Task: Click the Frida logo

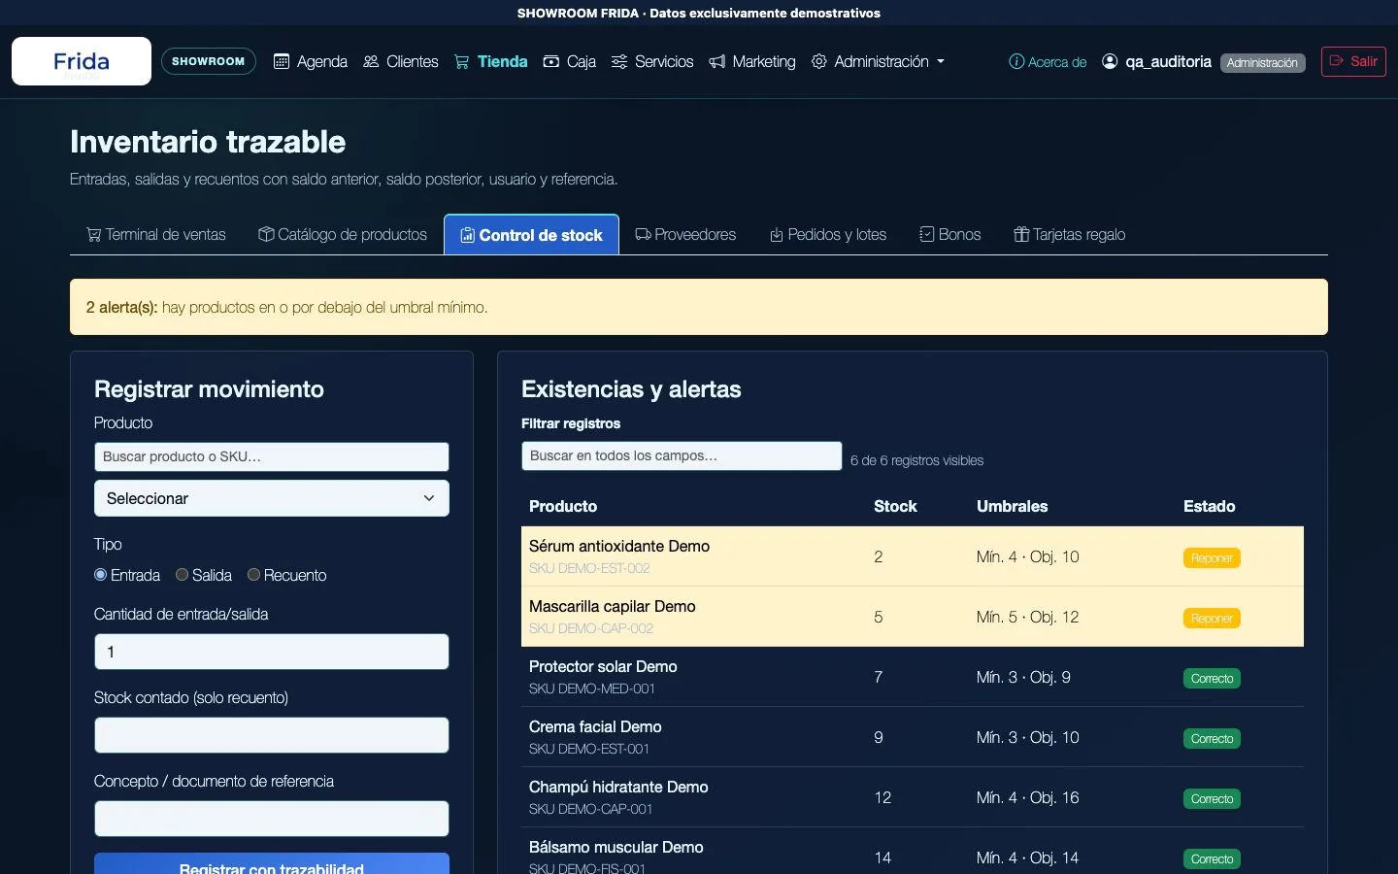Action: (82, 61)
